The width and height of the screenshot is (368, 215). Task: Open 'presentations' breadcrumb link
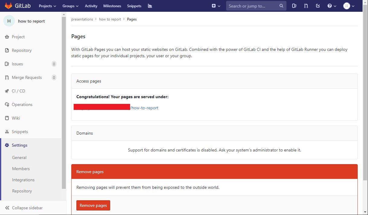[82, 19]
